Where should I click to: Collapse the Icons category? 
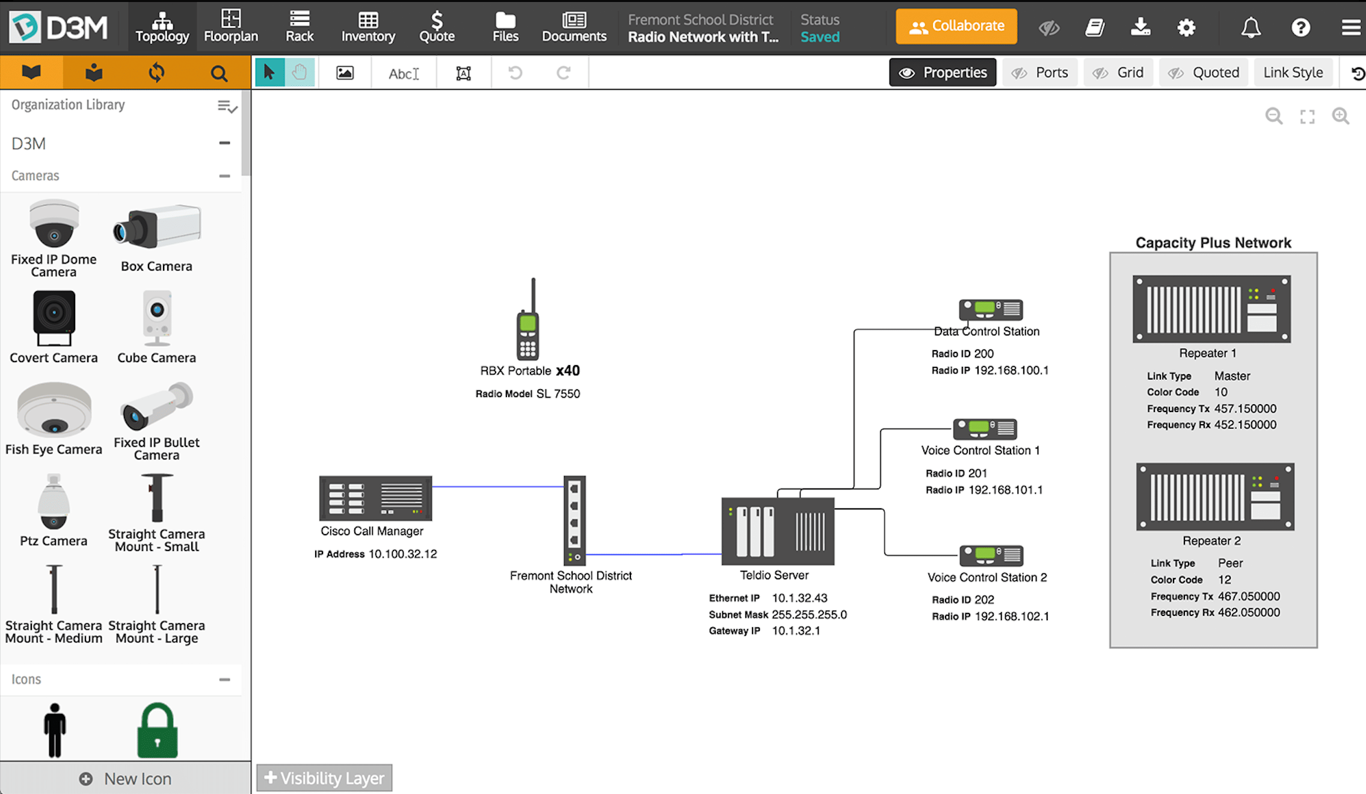point(224,680)
